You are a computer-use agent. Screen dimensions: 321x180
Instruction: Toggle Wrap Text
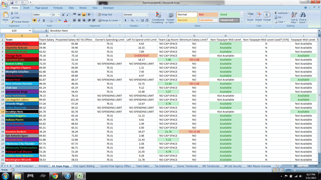coord(105,15)
